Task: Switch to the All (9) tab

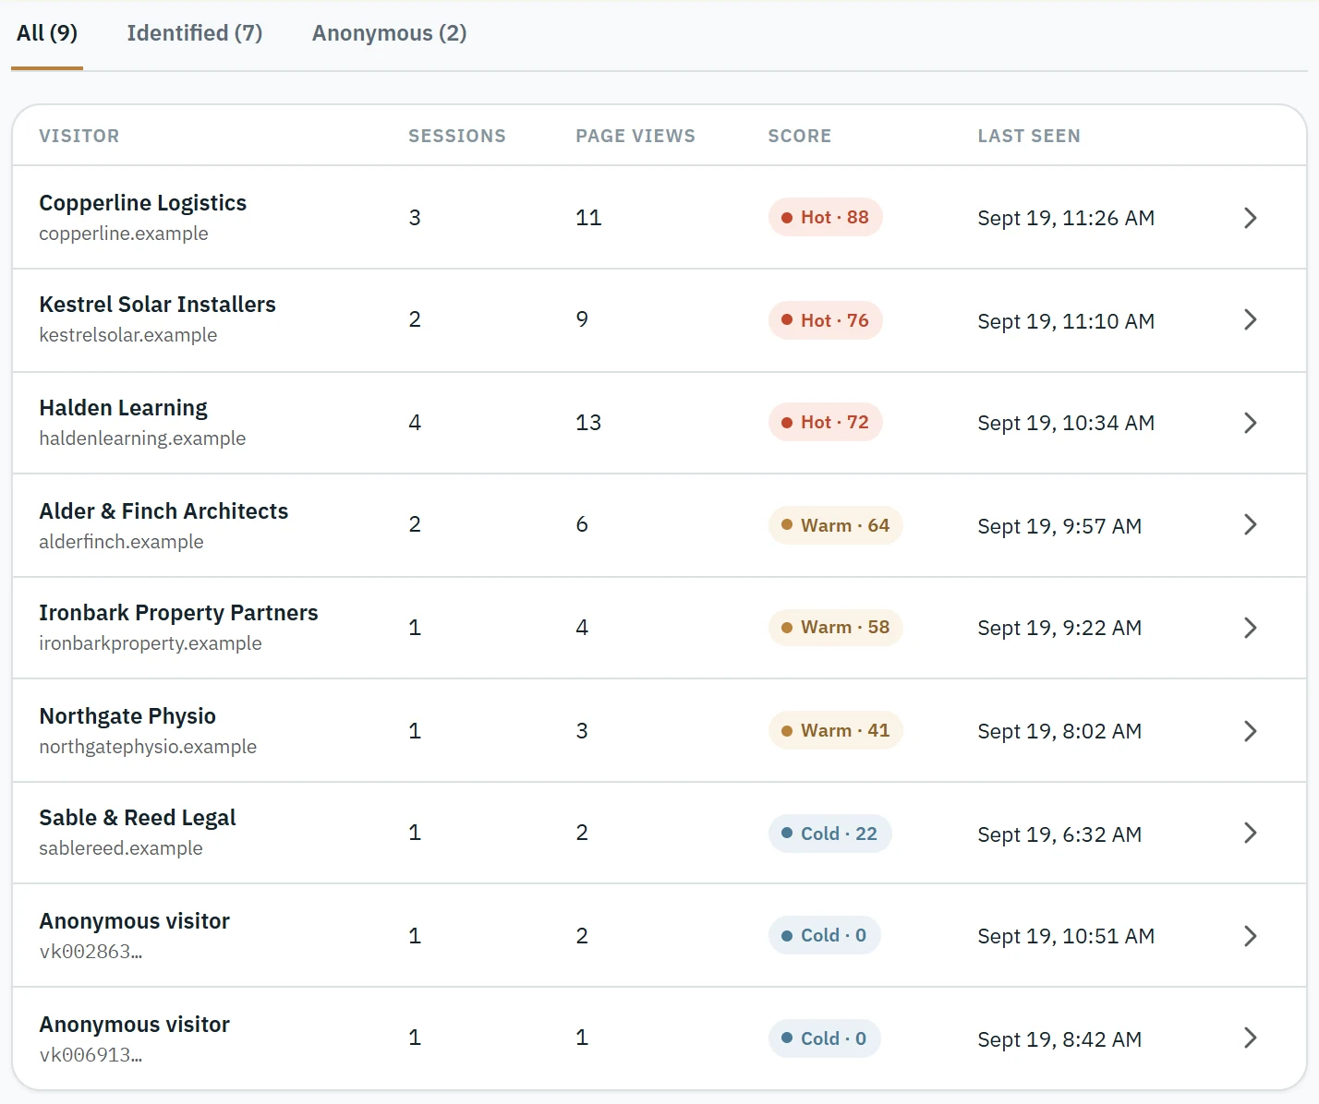Action: click(x=47, y=33)
